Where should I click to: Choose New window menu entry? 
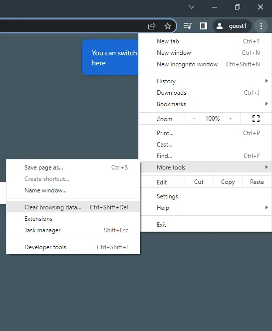(205, 52)
